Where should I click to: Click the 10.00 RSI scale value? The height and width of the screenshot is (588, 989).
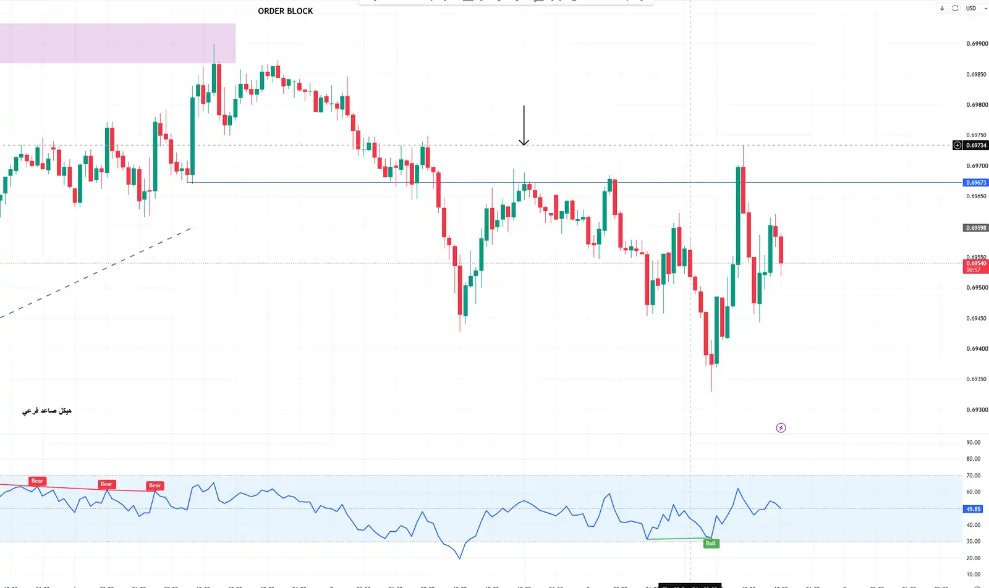tap(974, 575)
